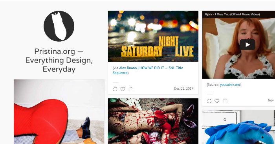Viewport: 275px width, 144px height.
Task: Like the Saturday Night Live post
Action: click(x=123, y=89)
